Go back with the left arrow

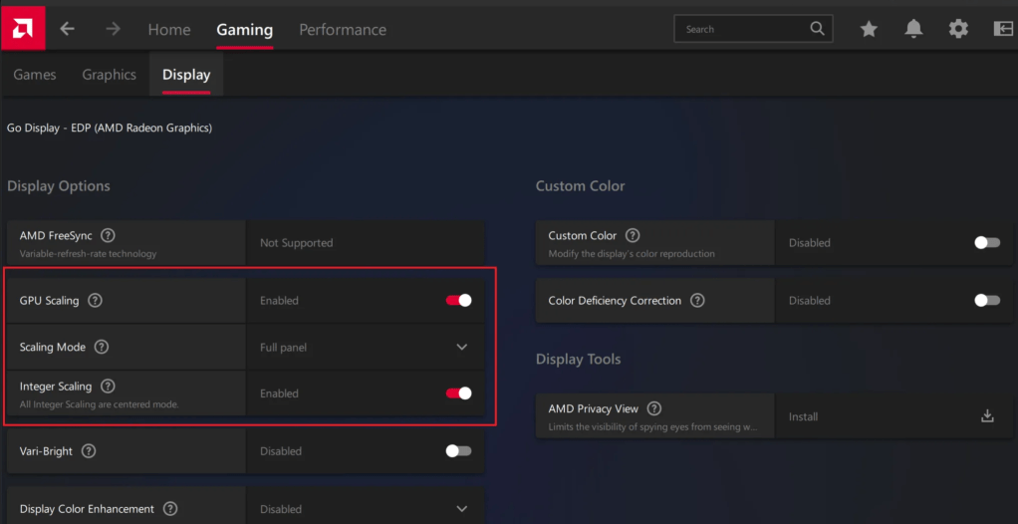pos(67,29)
